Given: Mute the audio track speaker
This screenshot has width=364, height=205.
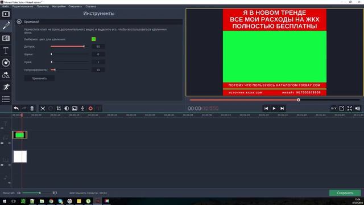Looking at the screenshot, I should pyautogui.click(x=9, y=183).
